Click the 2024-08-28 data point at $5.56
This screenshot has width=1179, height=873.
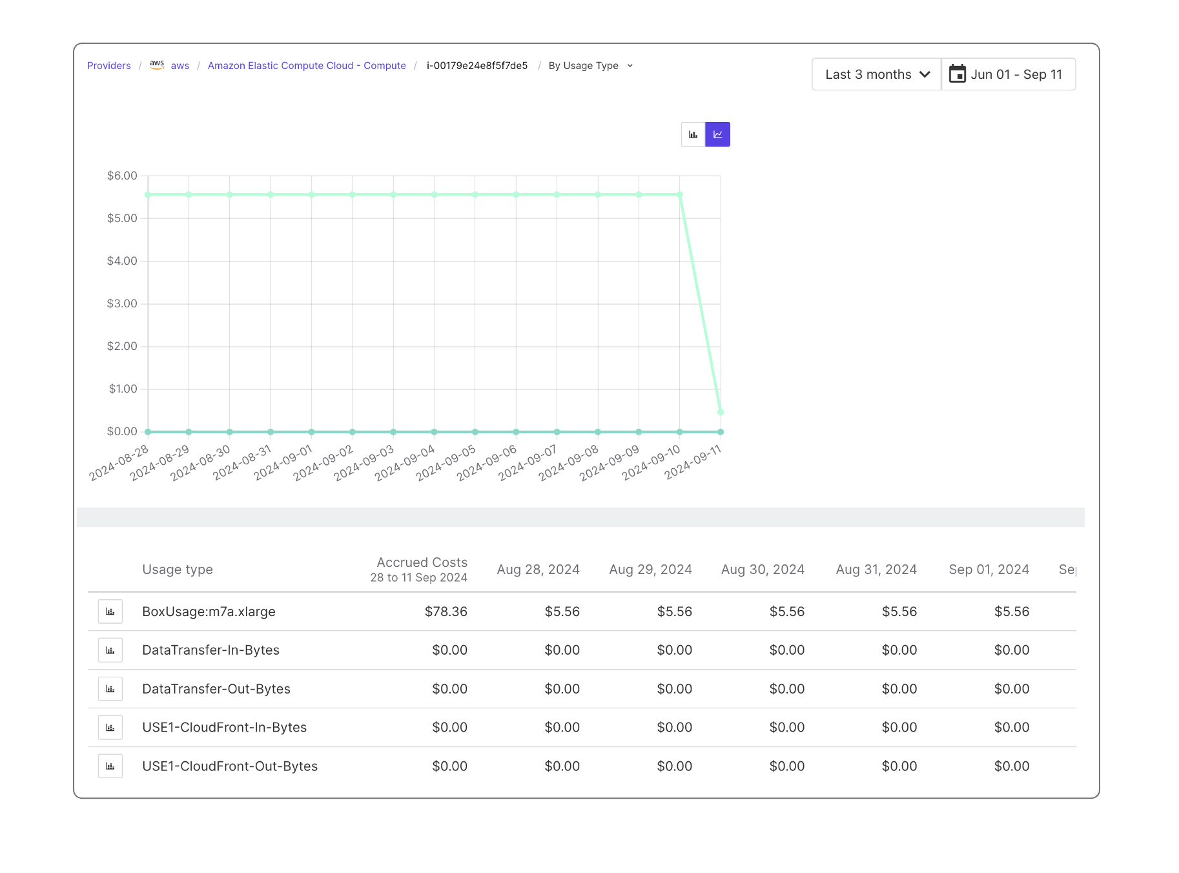point(148,194)
